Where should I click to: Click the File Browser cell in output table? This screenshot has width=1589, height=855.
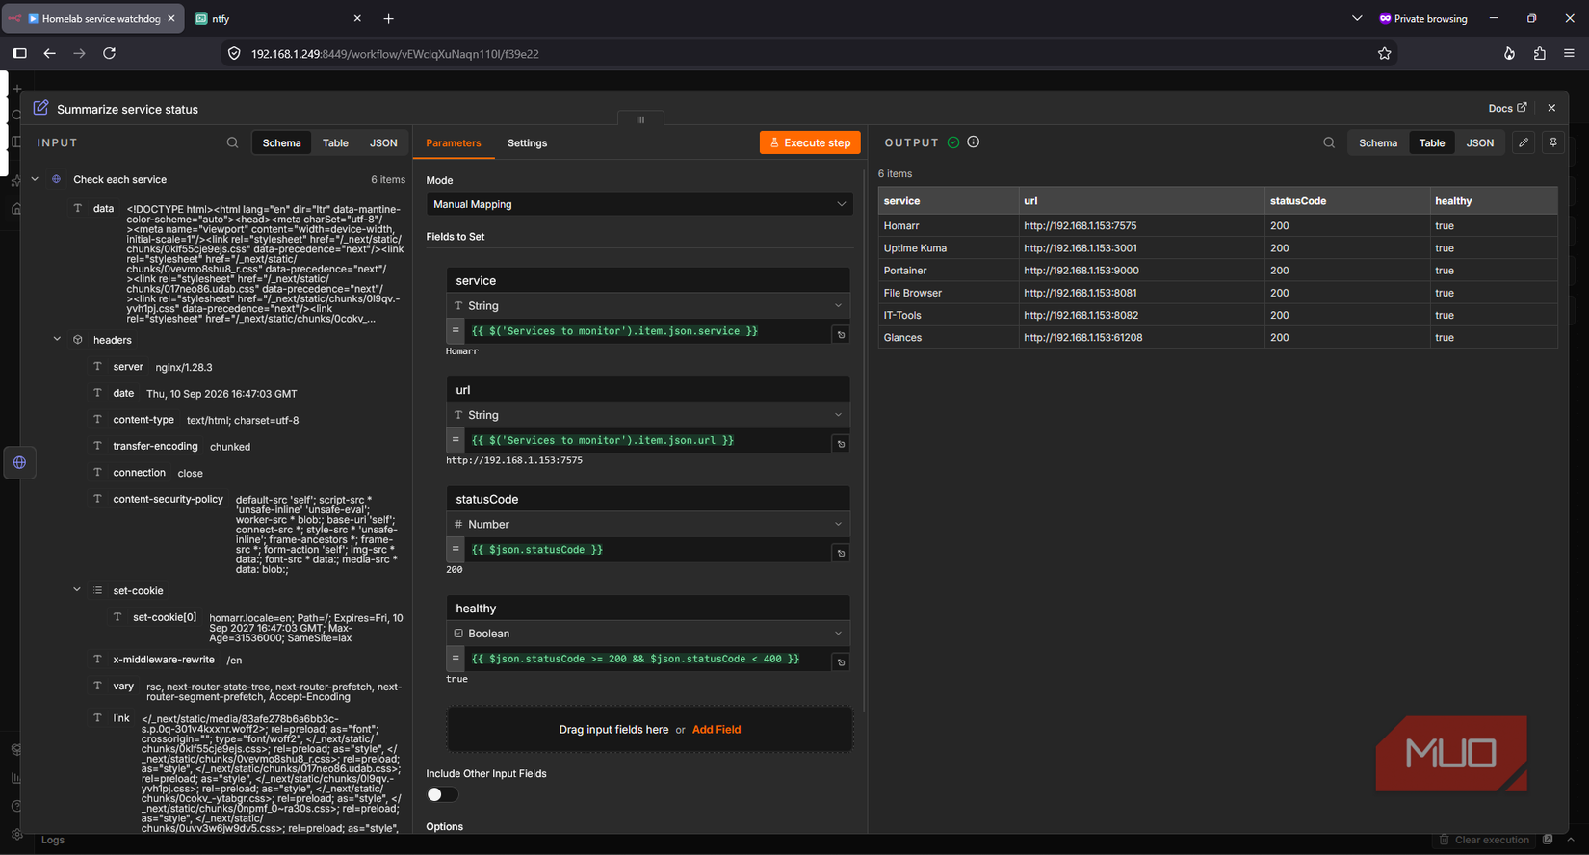click(949, 293)
